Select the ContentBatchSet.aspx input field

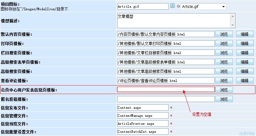coord(143,132)
